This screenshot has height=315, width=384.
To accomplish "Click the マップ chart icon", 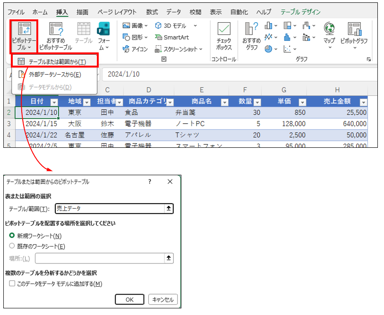I will [329, 34].
